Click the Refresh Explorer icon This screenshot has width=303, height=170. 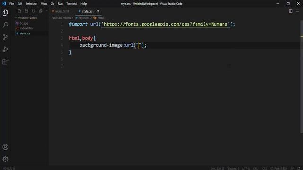(x=34, y=11)
